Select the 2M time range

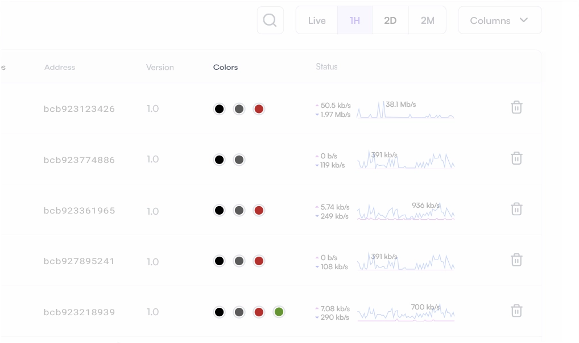427,20
